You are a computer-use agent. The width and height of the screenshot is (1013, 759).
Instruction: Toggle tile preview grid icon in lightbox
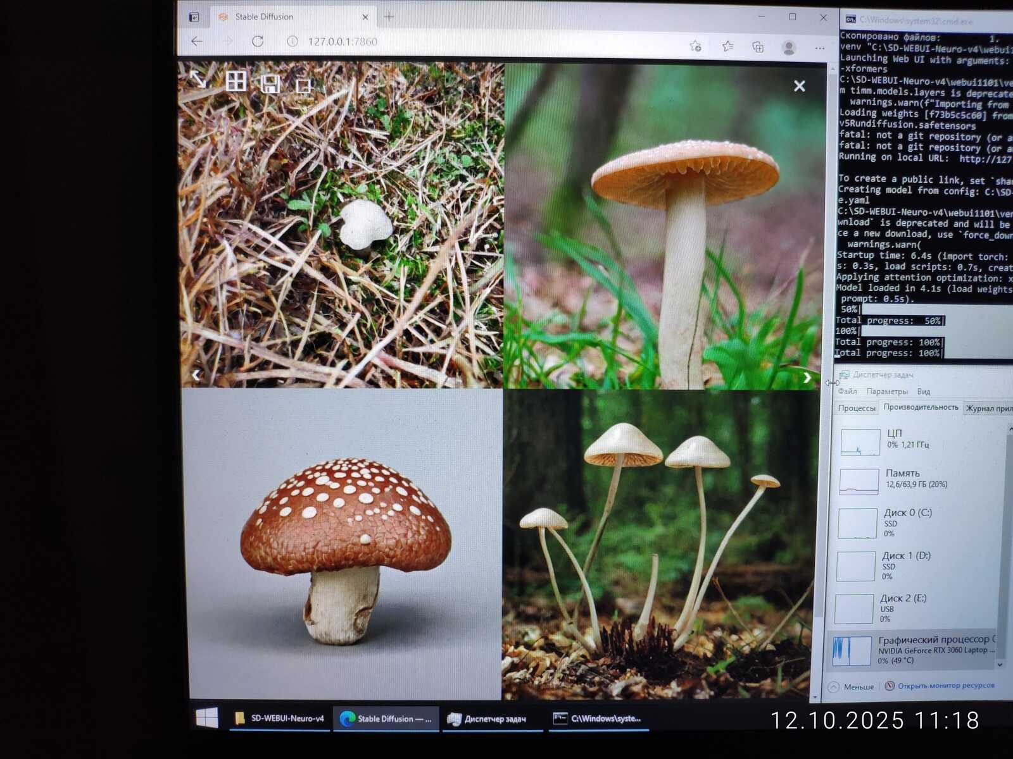[236, 81]
